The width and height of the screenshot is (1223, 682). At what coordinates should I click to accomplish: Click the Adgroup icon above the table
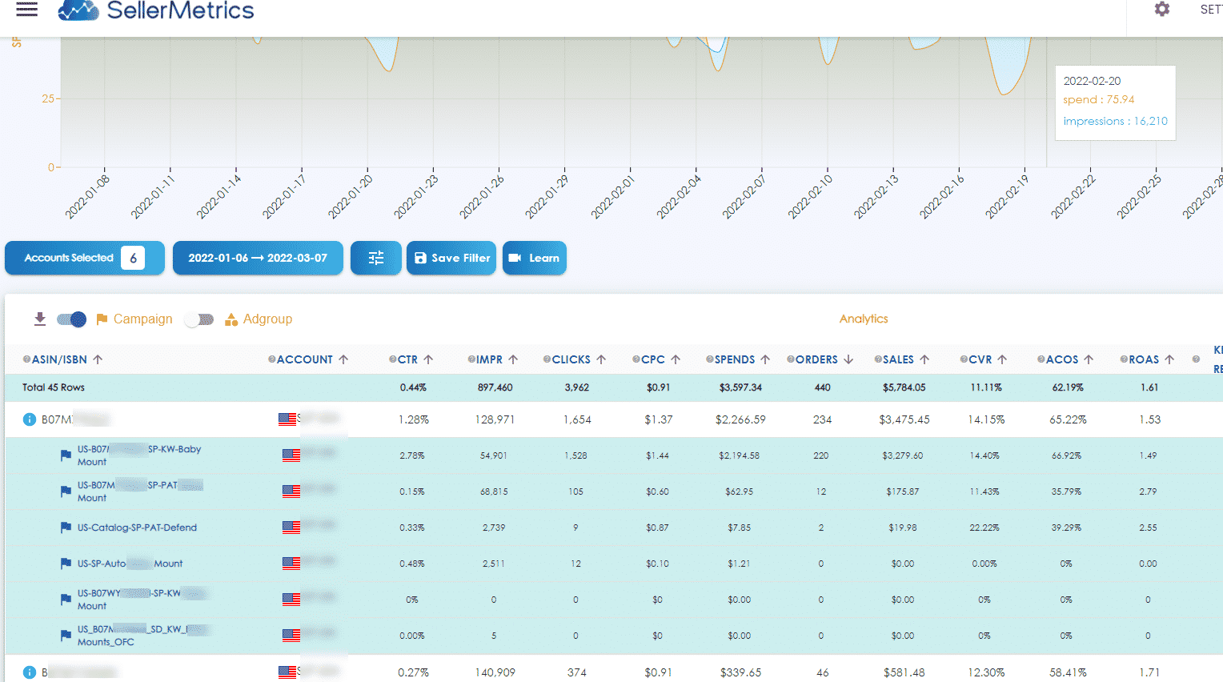[231, 319]
